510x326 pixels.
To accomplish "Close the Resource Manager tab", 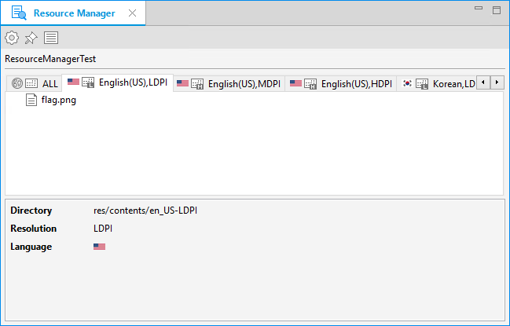I will pyautogui.click(x=131, y=13).
